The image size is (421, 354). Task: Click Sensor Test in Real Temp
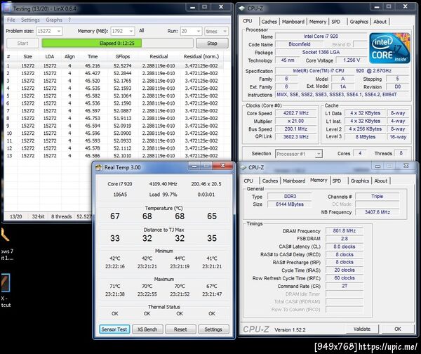114,329
